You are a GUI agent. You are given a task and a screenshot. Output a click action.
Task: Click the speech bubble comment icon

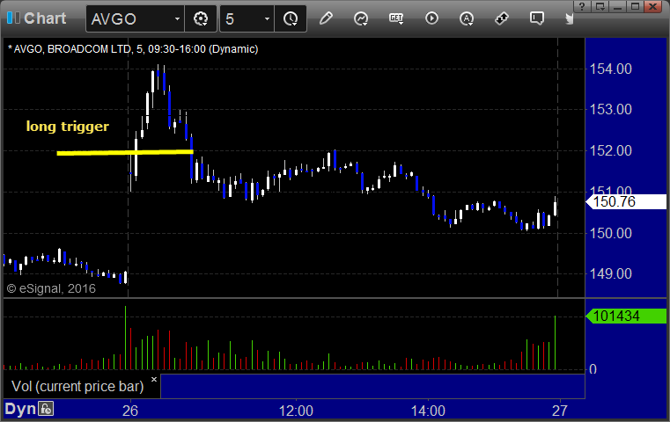click(537, 18)
